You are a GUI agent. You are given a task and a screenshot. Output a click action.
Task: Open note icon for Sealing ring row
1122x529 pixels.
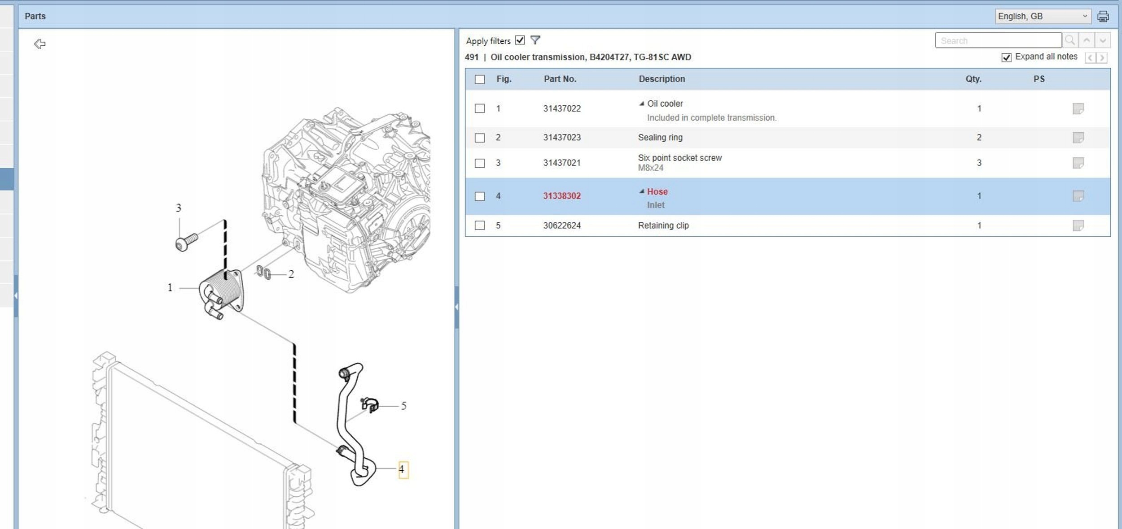coord(1078,138)
